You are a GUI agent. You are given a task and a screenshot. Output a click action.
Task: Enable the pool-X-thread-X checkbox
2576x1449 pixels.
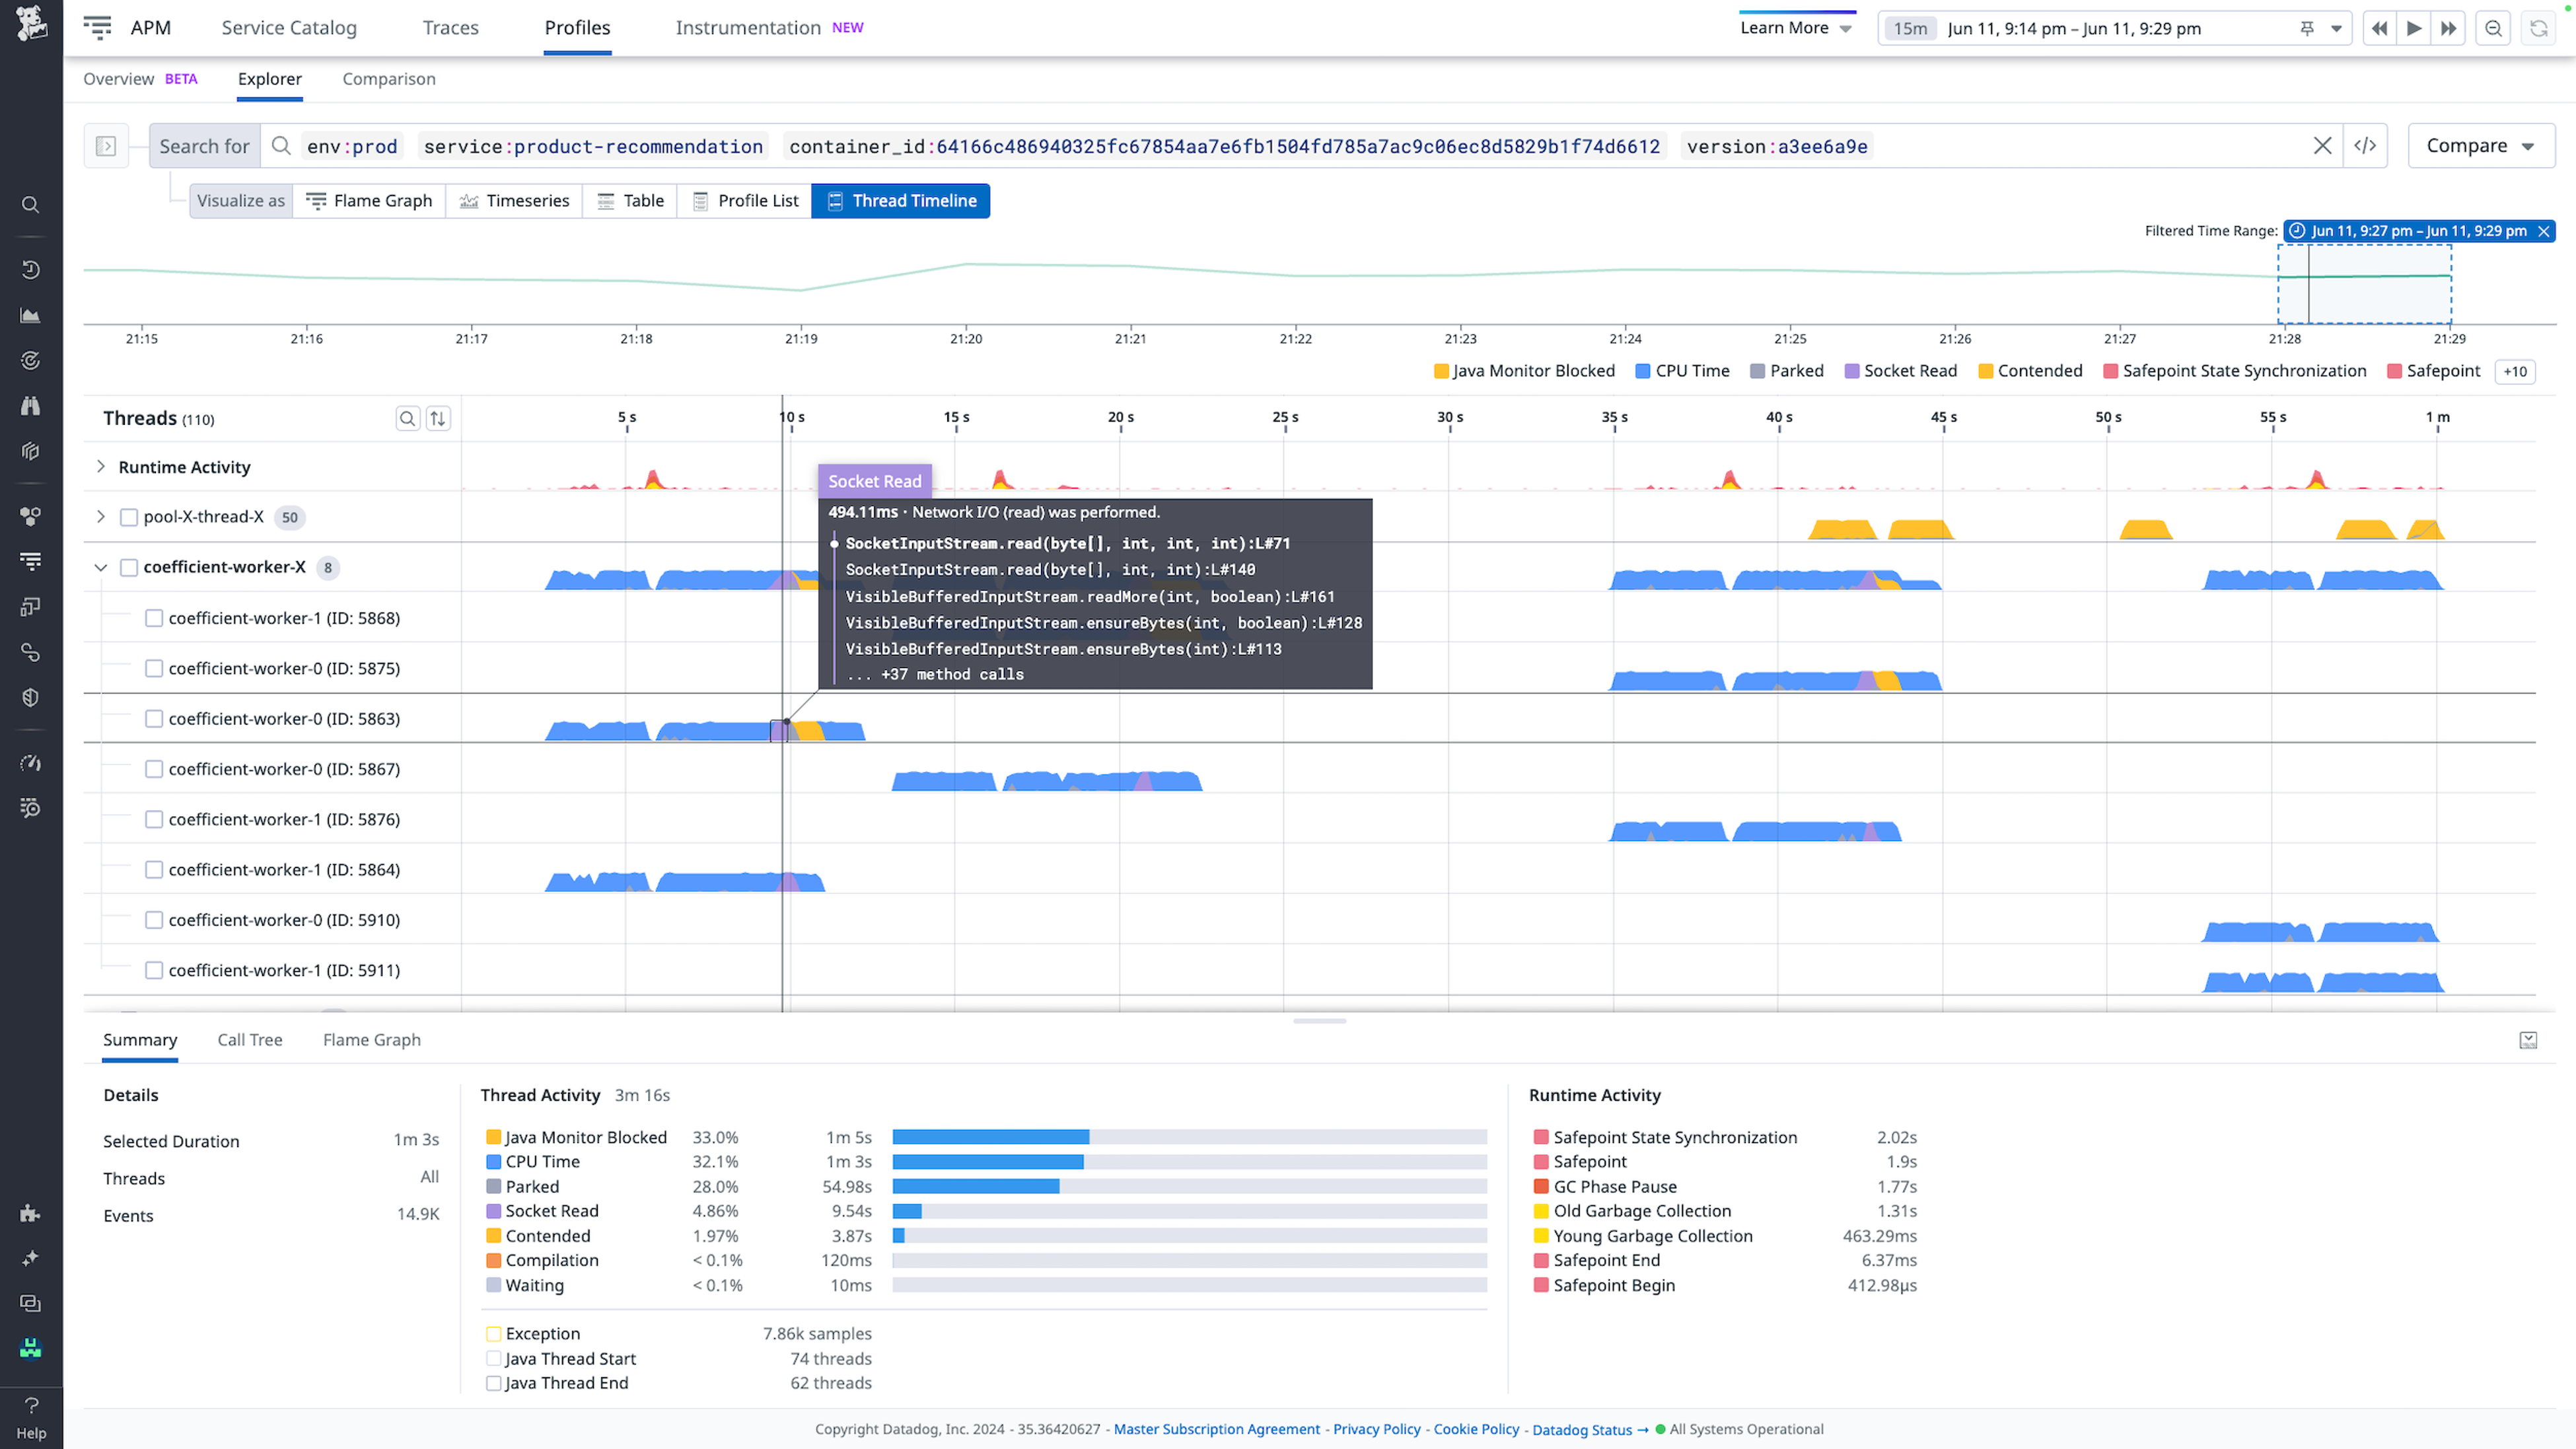point(129,517)
